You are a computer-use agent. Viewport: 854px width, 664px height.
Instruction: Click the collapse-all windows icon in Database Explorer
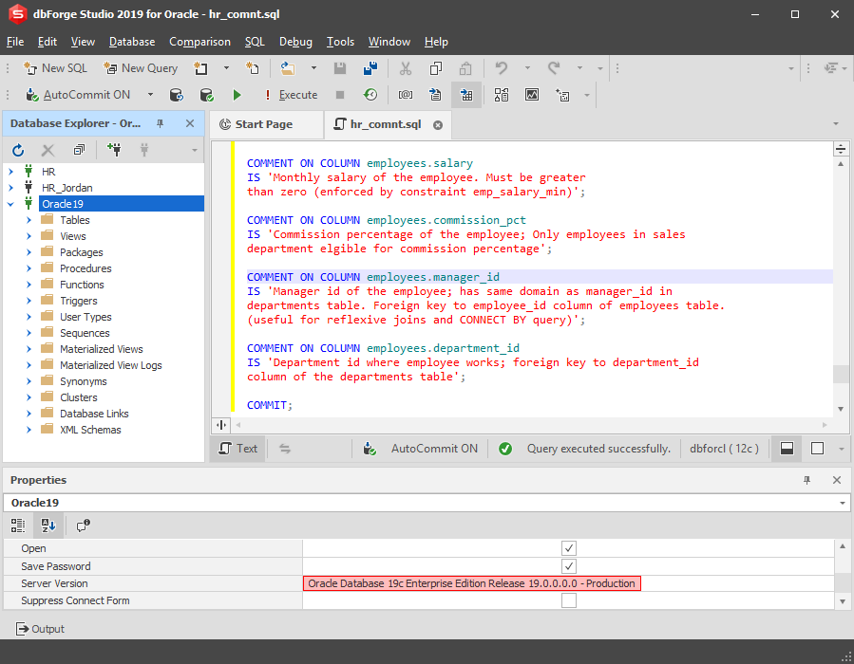click(79, 150)
